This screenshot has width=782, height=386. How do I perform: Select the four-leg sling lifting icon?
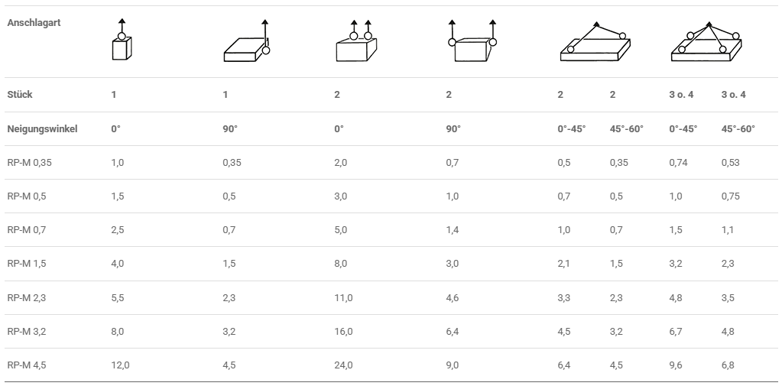(x=706, y=43)
